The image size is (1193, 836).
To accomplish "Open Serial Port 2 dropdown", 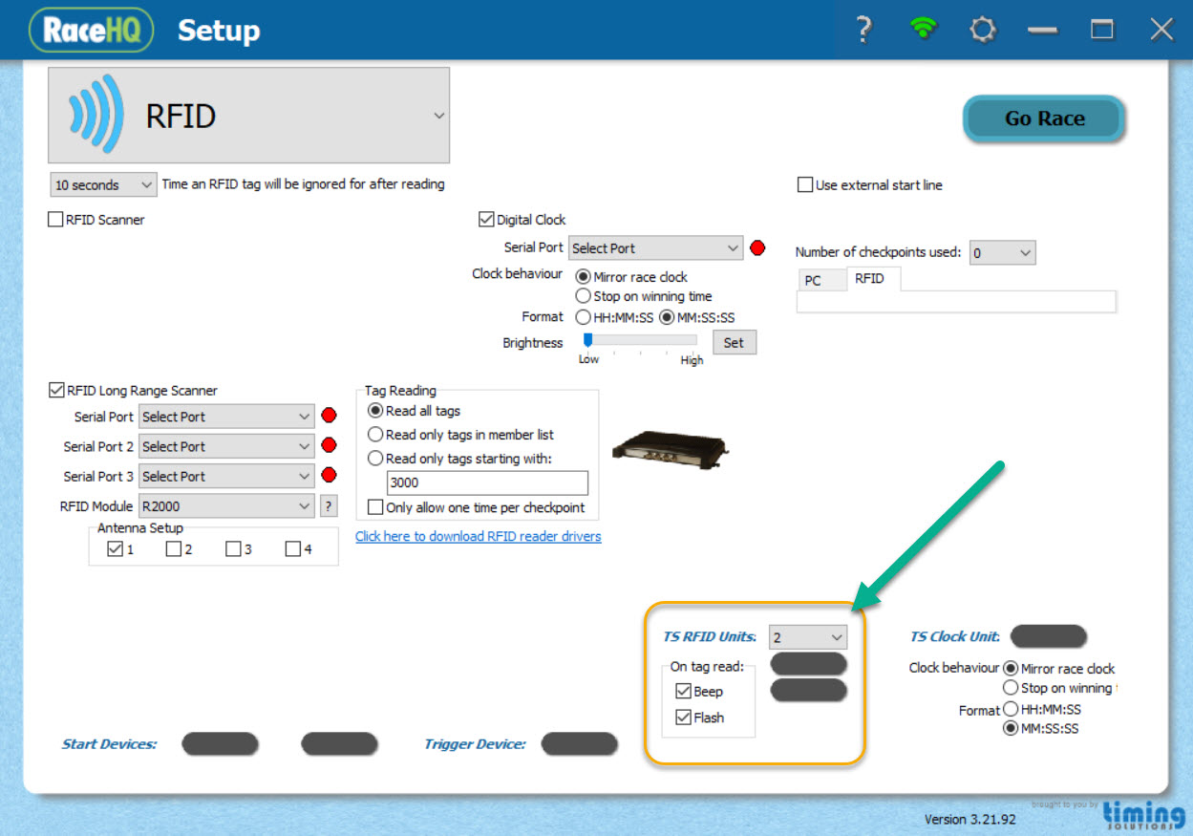I will pyautogui.click(x=226, y=446).
